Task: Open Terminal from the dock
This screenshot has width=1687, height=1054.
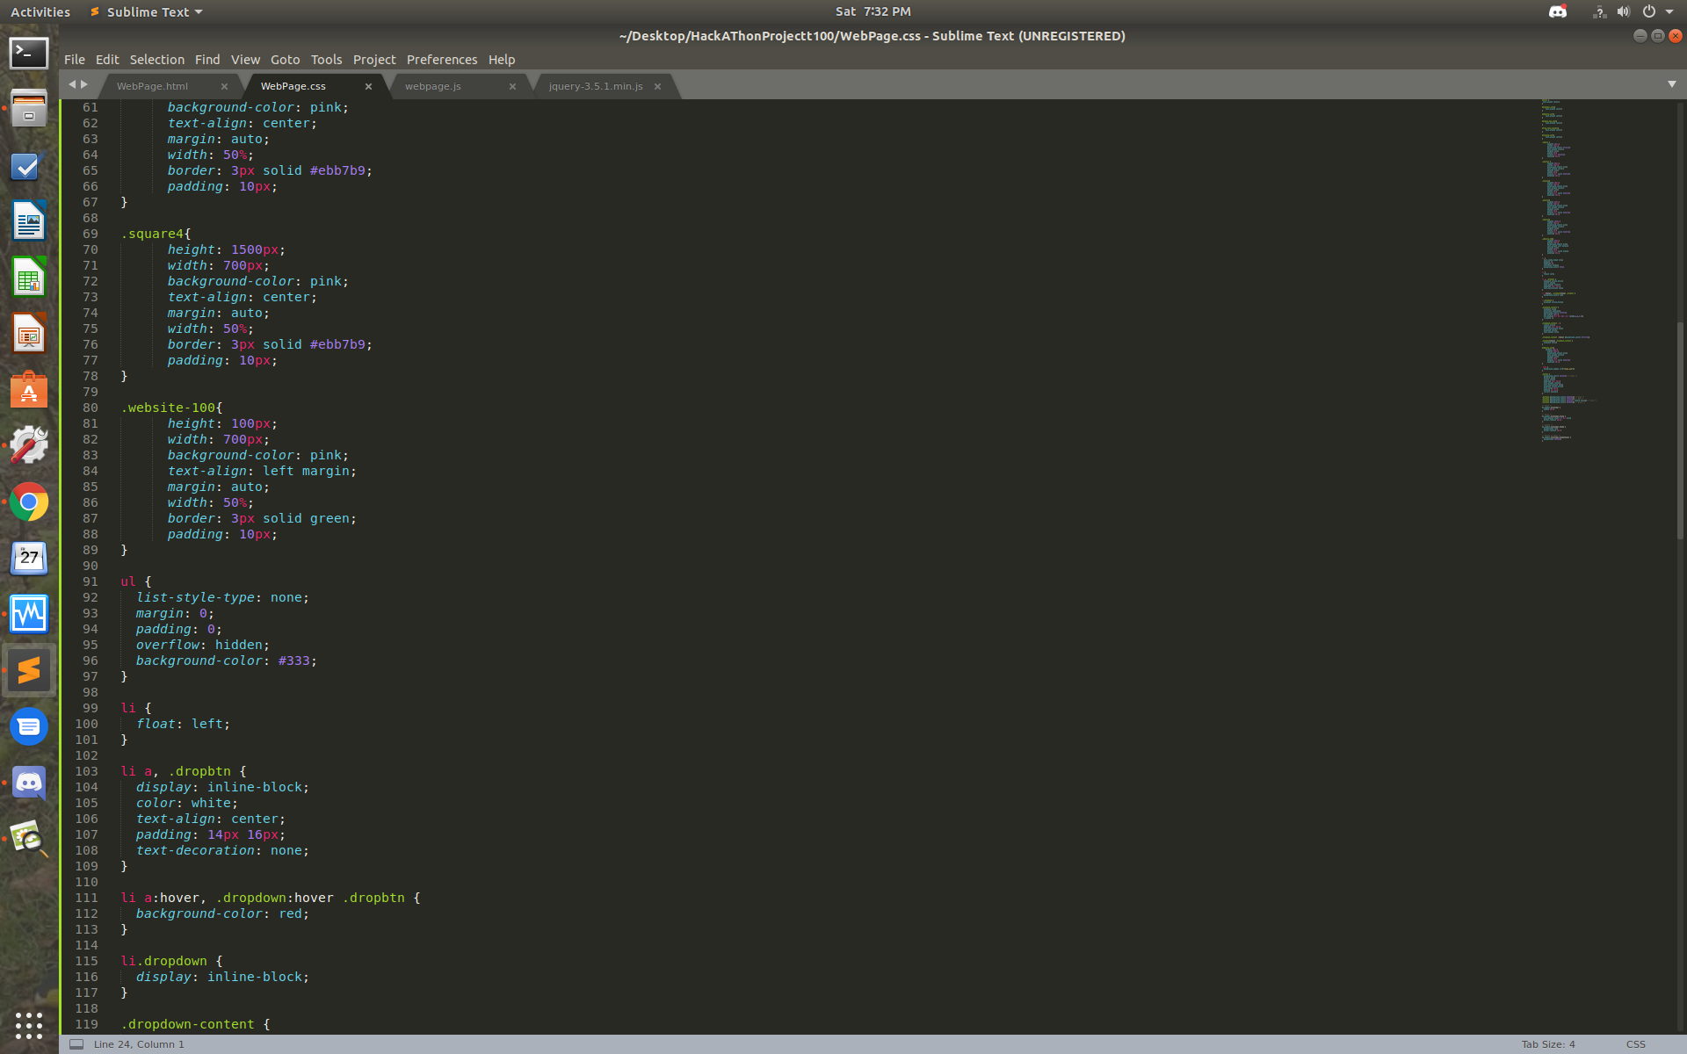Action: pyautogui.click(x=29, y=54)
